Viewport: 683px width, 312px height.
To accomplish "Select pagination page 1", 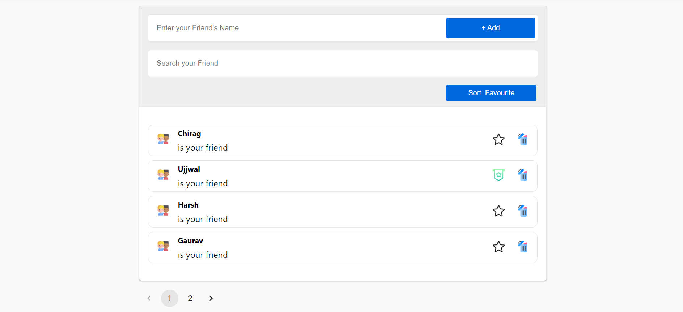I will tap(170, 298).
